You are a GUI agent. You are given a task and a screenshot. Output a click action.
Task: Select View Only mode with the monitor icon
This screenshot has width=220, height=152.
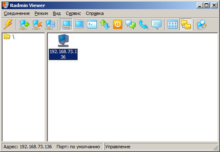pos(79,24)
